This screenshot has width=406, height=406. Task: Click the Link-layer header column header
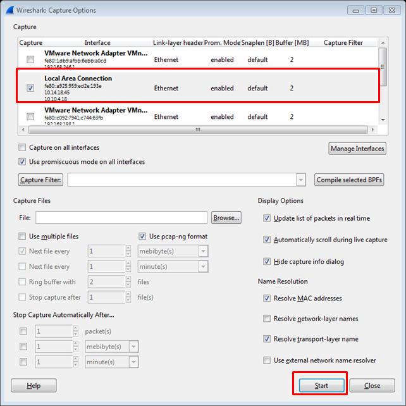[178, 43]
